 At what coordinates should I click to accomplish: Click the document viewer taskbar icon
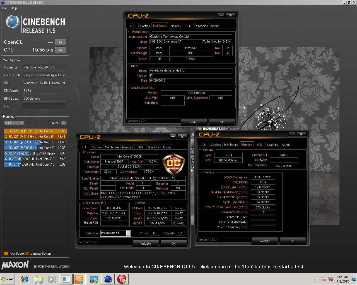coord(66,279)
